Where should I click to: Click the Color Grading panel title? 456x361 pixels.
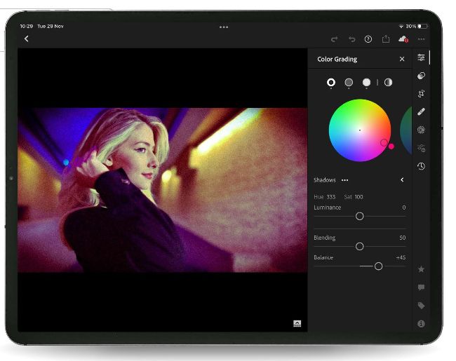(x=337, y=60)
